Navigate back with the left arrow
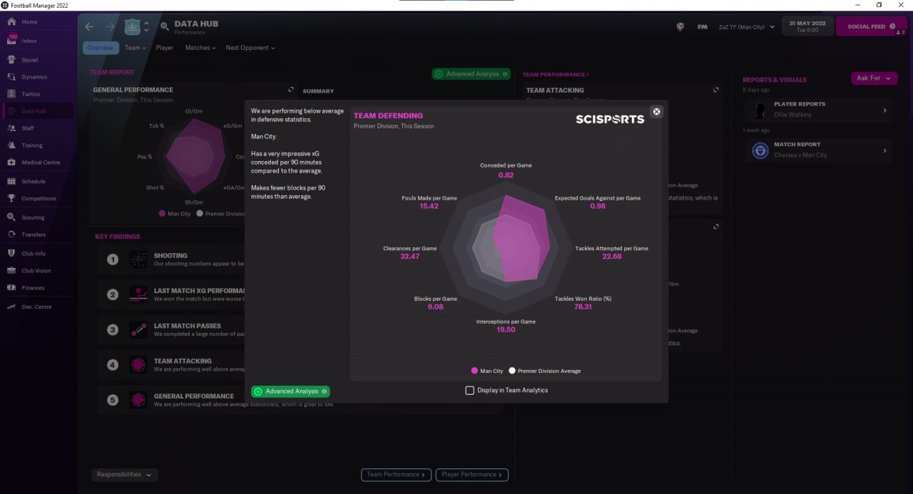 tap(89, 26)
